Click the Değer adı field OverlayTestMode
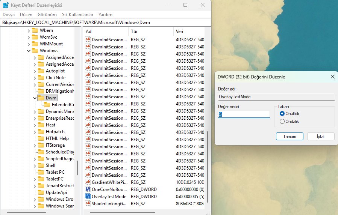 coord(276,97)
